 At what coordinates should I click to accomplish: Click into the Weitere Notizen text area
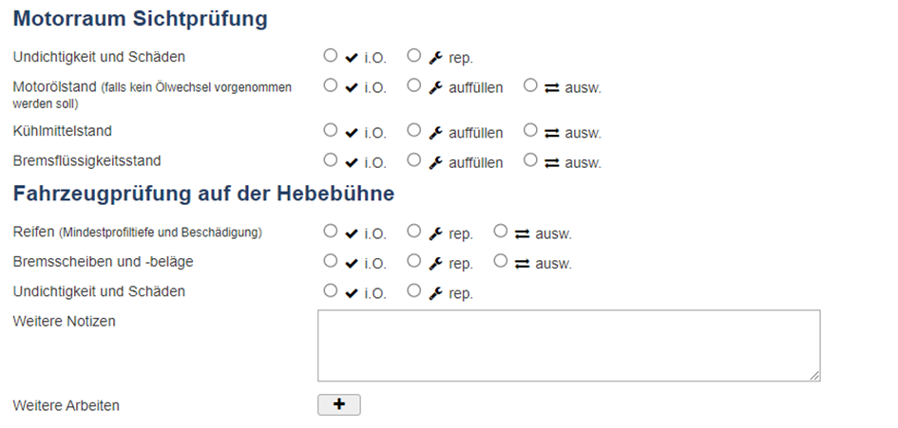click(x=568, y=345)
